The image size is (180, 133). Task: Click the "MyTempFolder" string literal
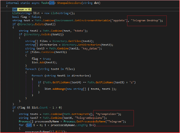coord(107,114)
